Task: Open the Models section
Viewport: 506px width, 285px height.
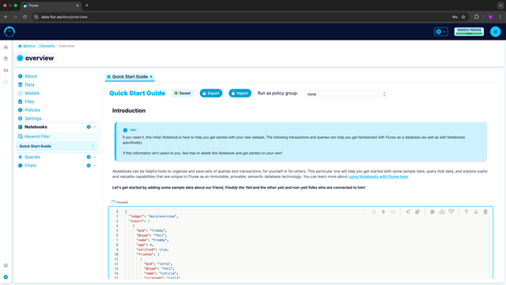Action: click(x=32, y=93)
